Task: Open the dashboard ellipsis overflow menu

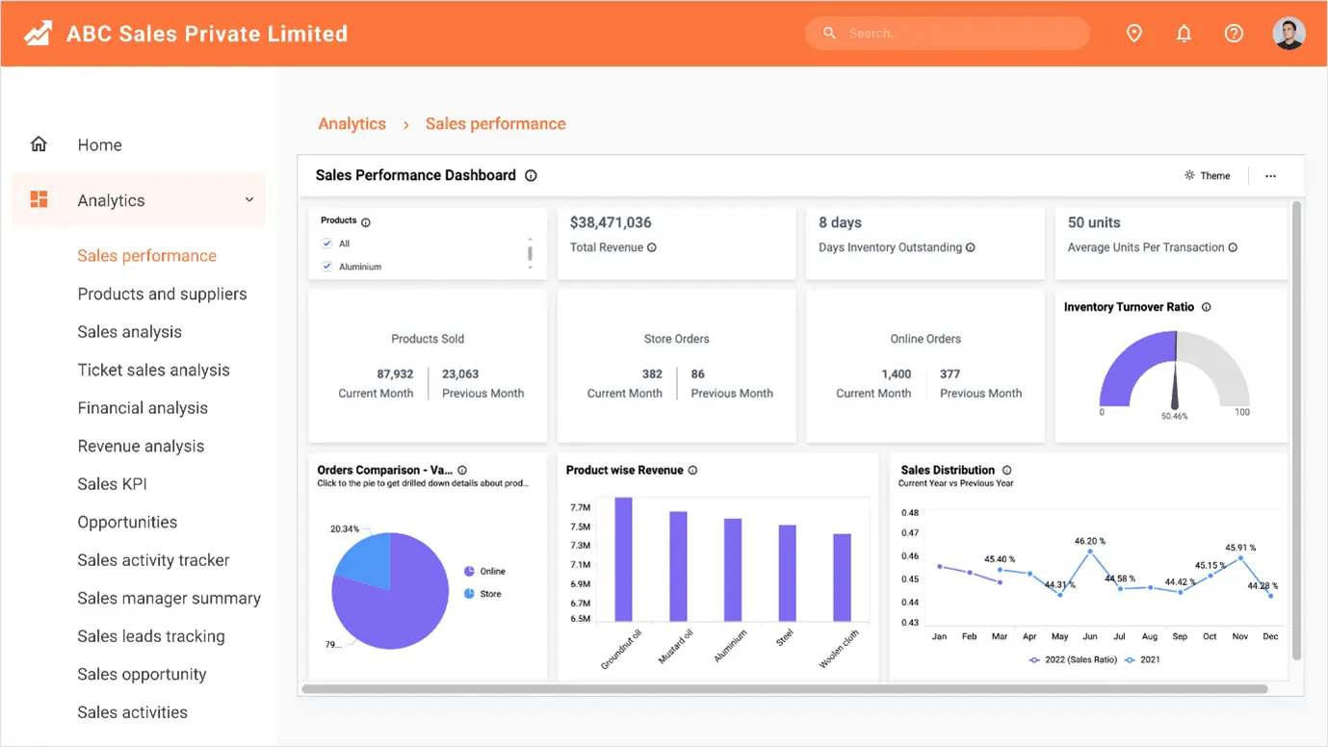Action: (x=1270, y=175)
